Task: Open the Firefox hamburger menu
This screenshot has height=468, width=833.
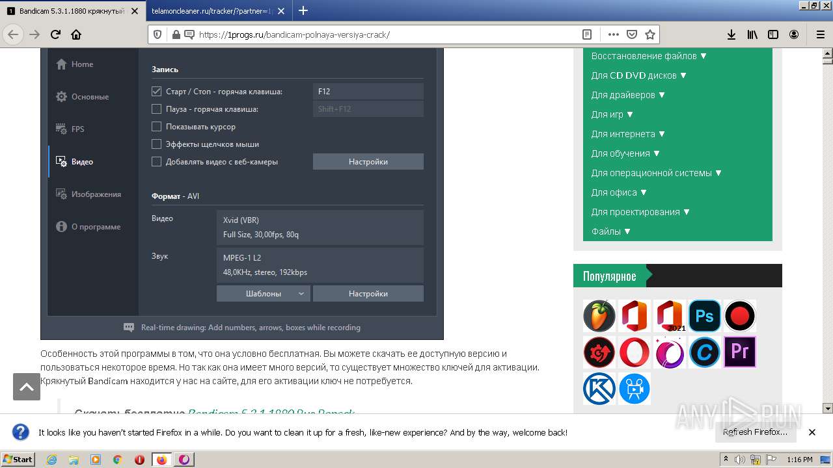Action: tap(820, 34)
